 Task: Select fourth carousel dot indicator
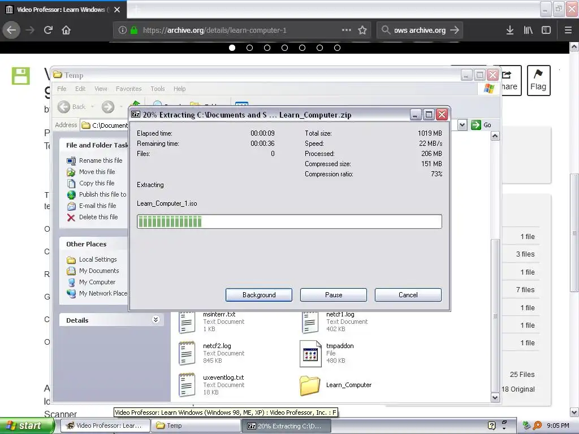285,47
